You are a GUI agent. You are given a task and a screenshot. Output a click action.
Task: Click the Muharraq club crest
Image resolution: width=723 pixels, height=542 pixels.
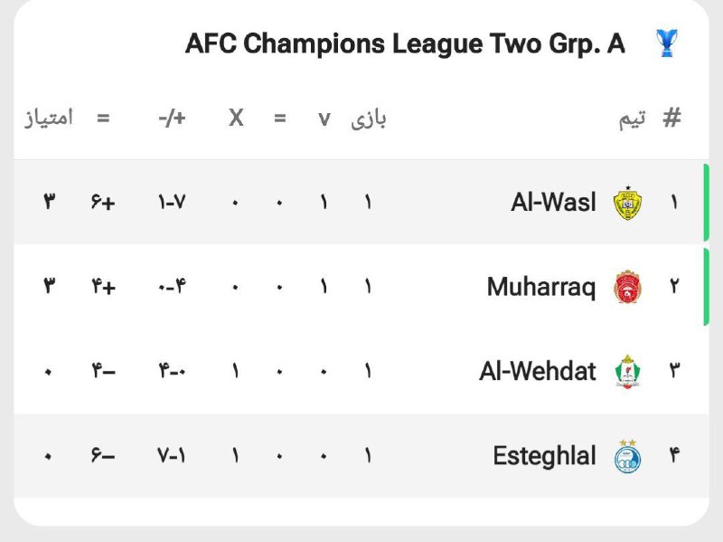click(x=627, y=287)
